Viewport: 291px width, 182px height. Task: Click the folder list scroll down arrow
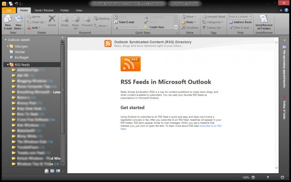[x=63, y=163]
